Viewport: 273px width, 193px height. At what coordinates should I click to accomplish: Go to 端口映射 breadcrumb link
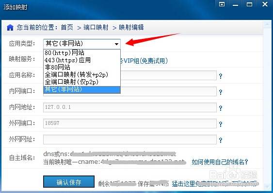pos(96,28)
